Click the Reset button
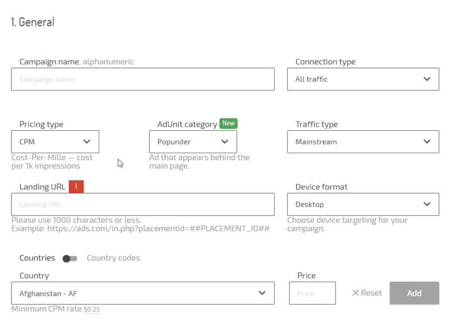The height and width of the screenshot is (326, 450). 367,293
